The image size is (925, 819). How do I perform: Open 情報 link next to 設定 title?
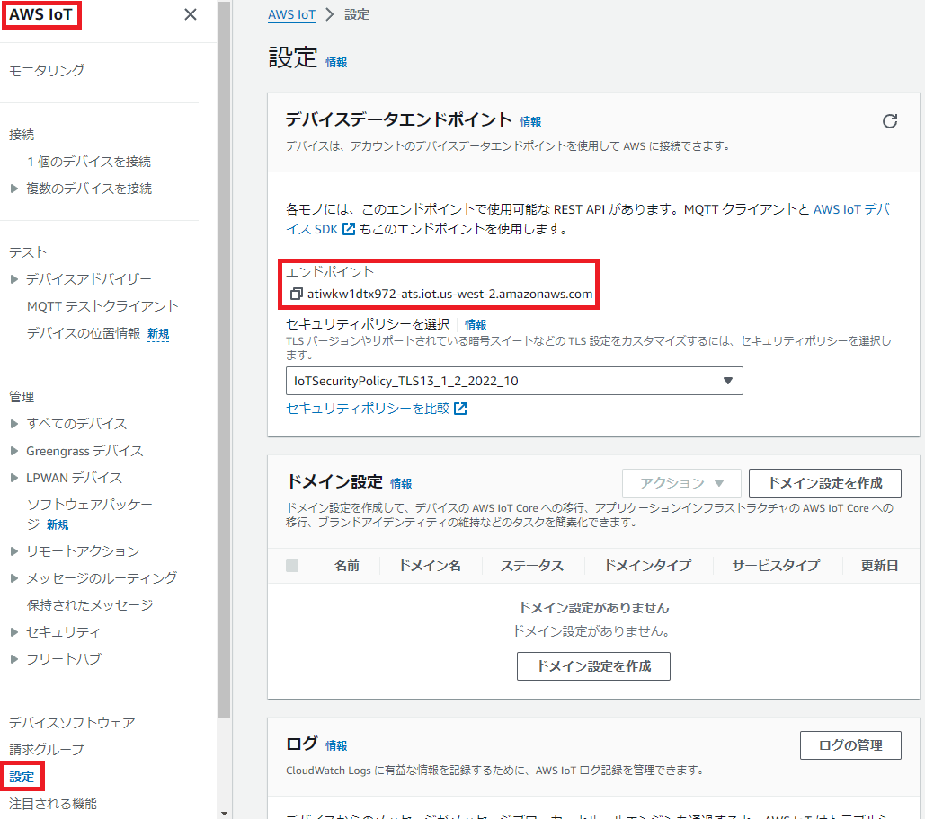[336, 63]
